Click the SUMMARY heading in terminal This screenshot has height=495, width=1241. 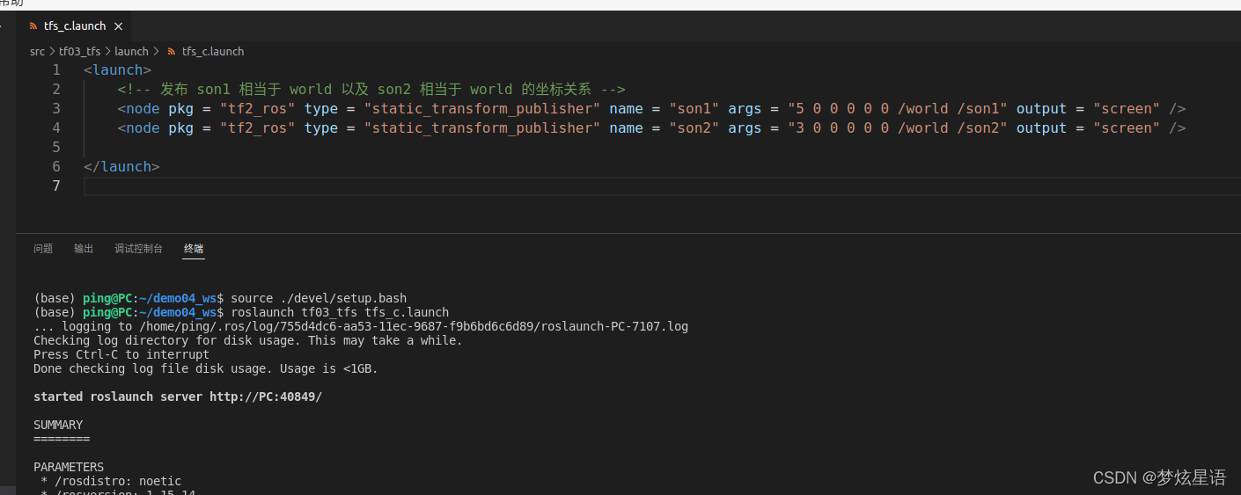click(x=58, y=425)
